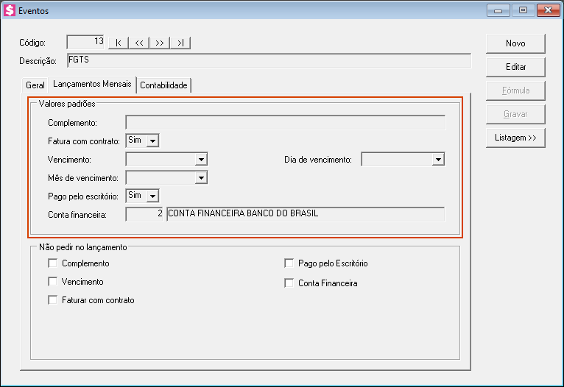Open the Contabilidade tab
This screenshot has width=564, height=387.
click(x=163, y=85)
